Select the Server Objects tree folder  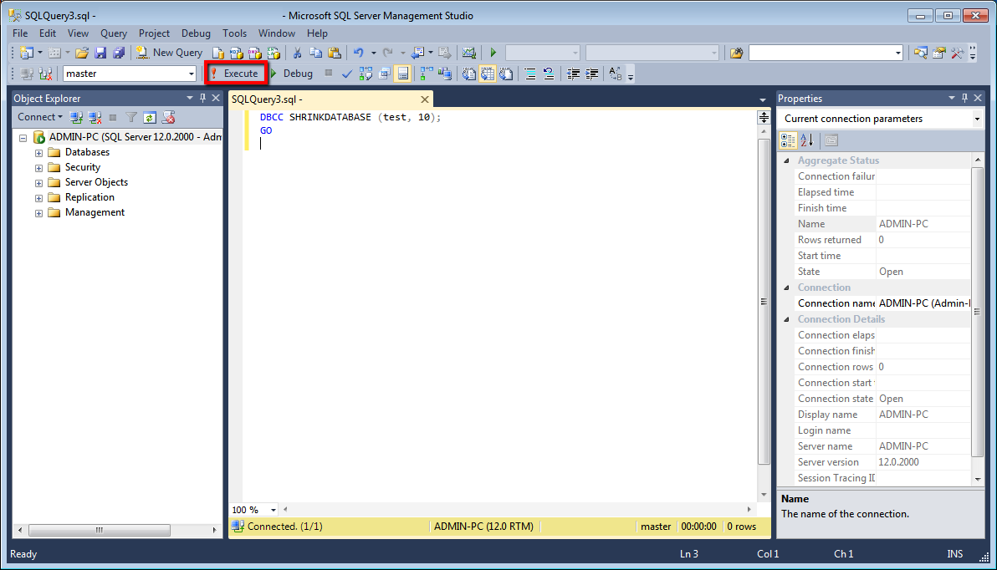(96, 182)
